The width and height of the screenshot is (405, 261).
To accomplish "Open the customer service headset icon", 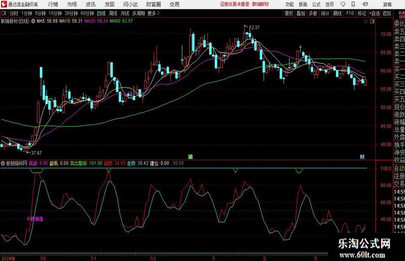I will [x=343, y=4].
